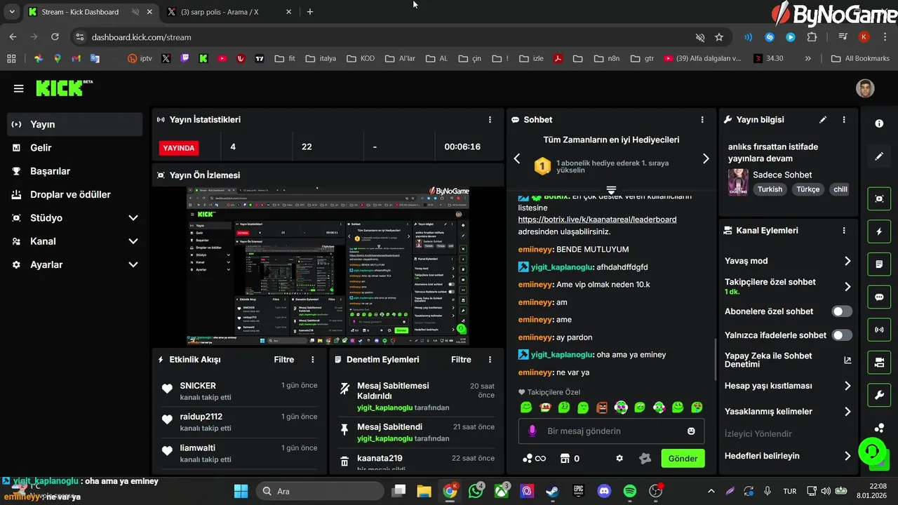Go to Droplar ve ödüller
The width and height of the screenshot is (898, 505).
point(75,194)
